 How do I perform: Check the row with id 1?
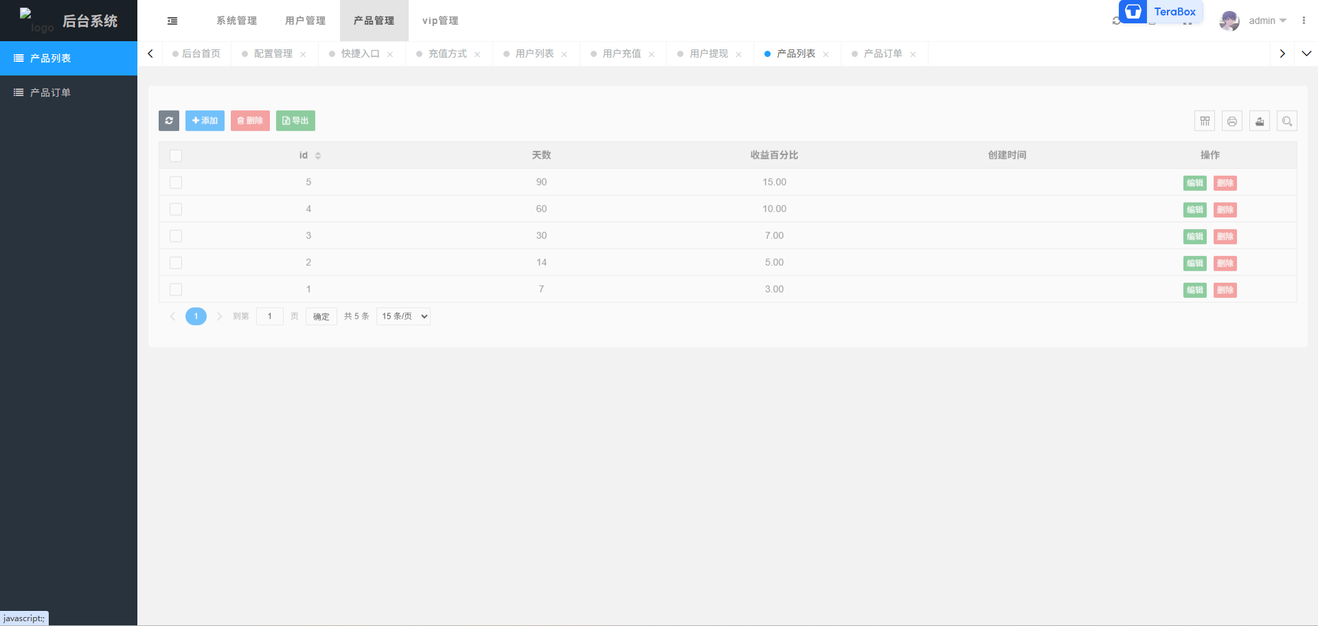(176, 290)
